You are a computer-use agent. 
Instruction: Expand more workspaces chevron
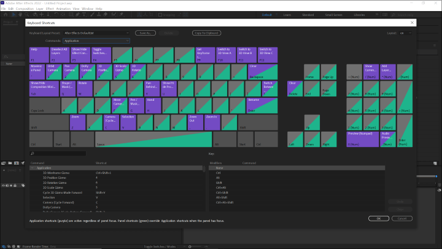[376, 15]
